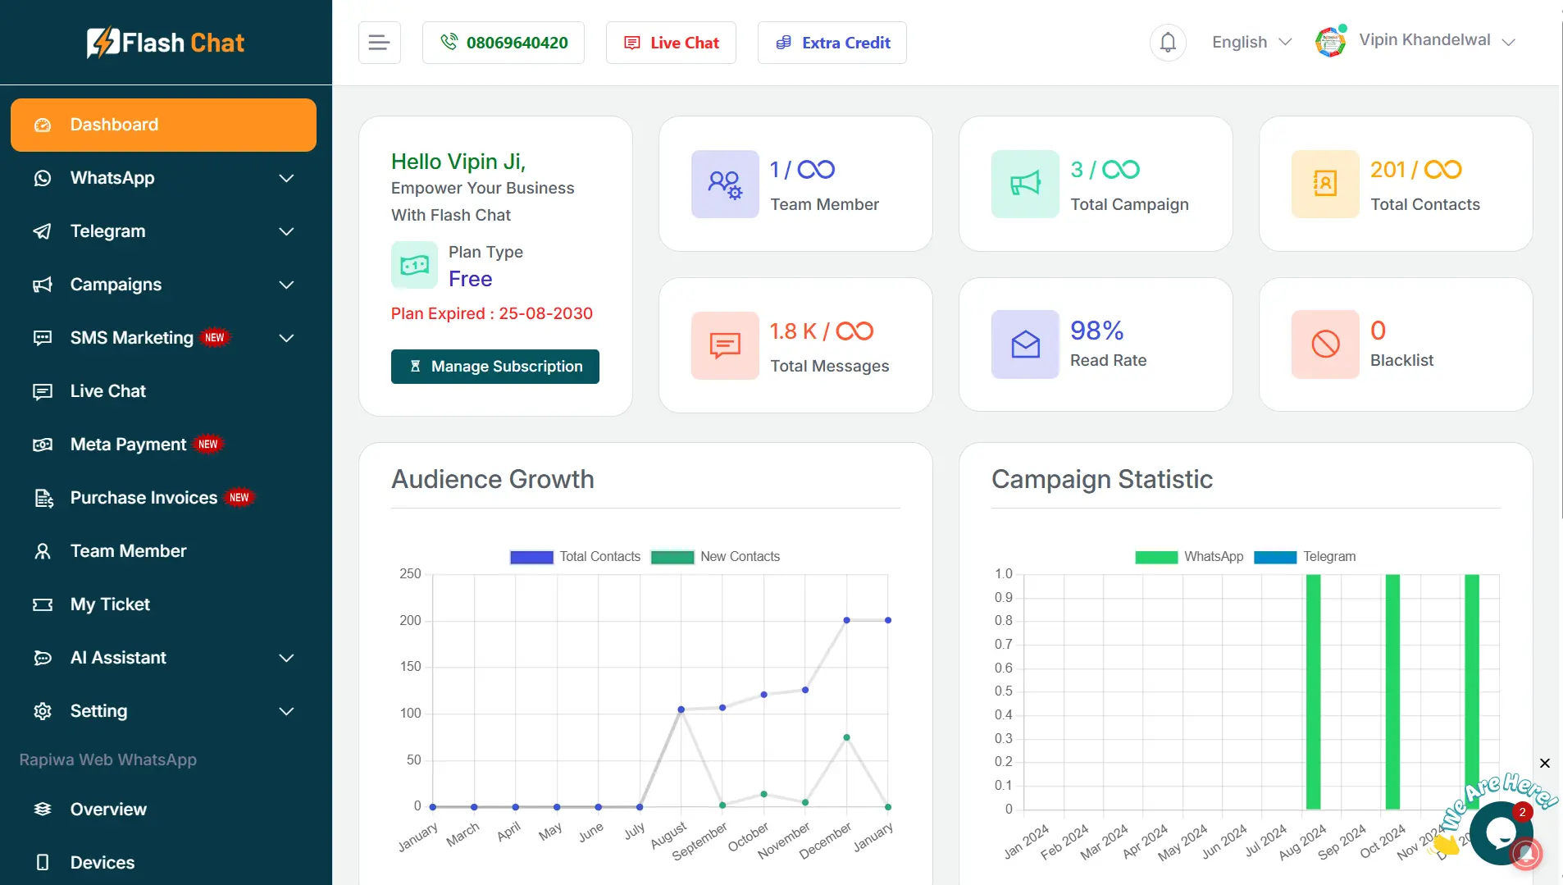Click the WhatsApp icon in sidebar
The image size is (1563, 885).
point(42,178)
